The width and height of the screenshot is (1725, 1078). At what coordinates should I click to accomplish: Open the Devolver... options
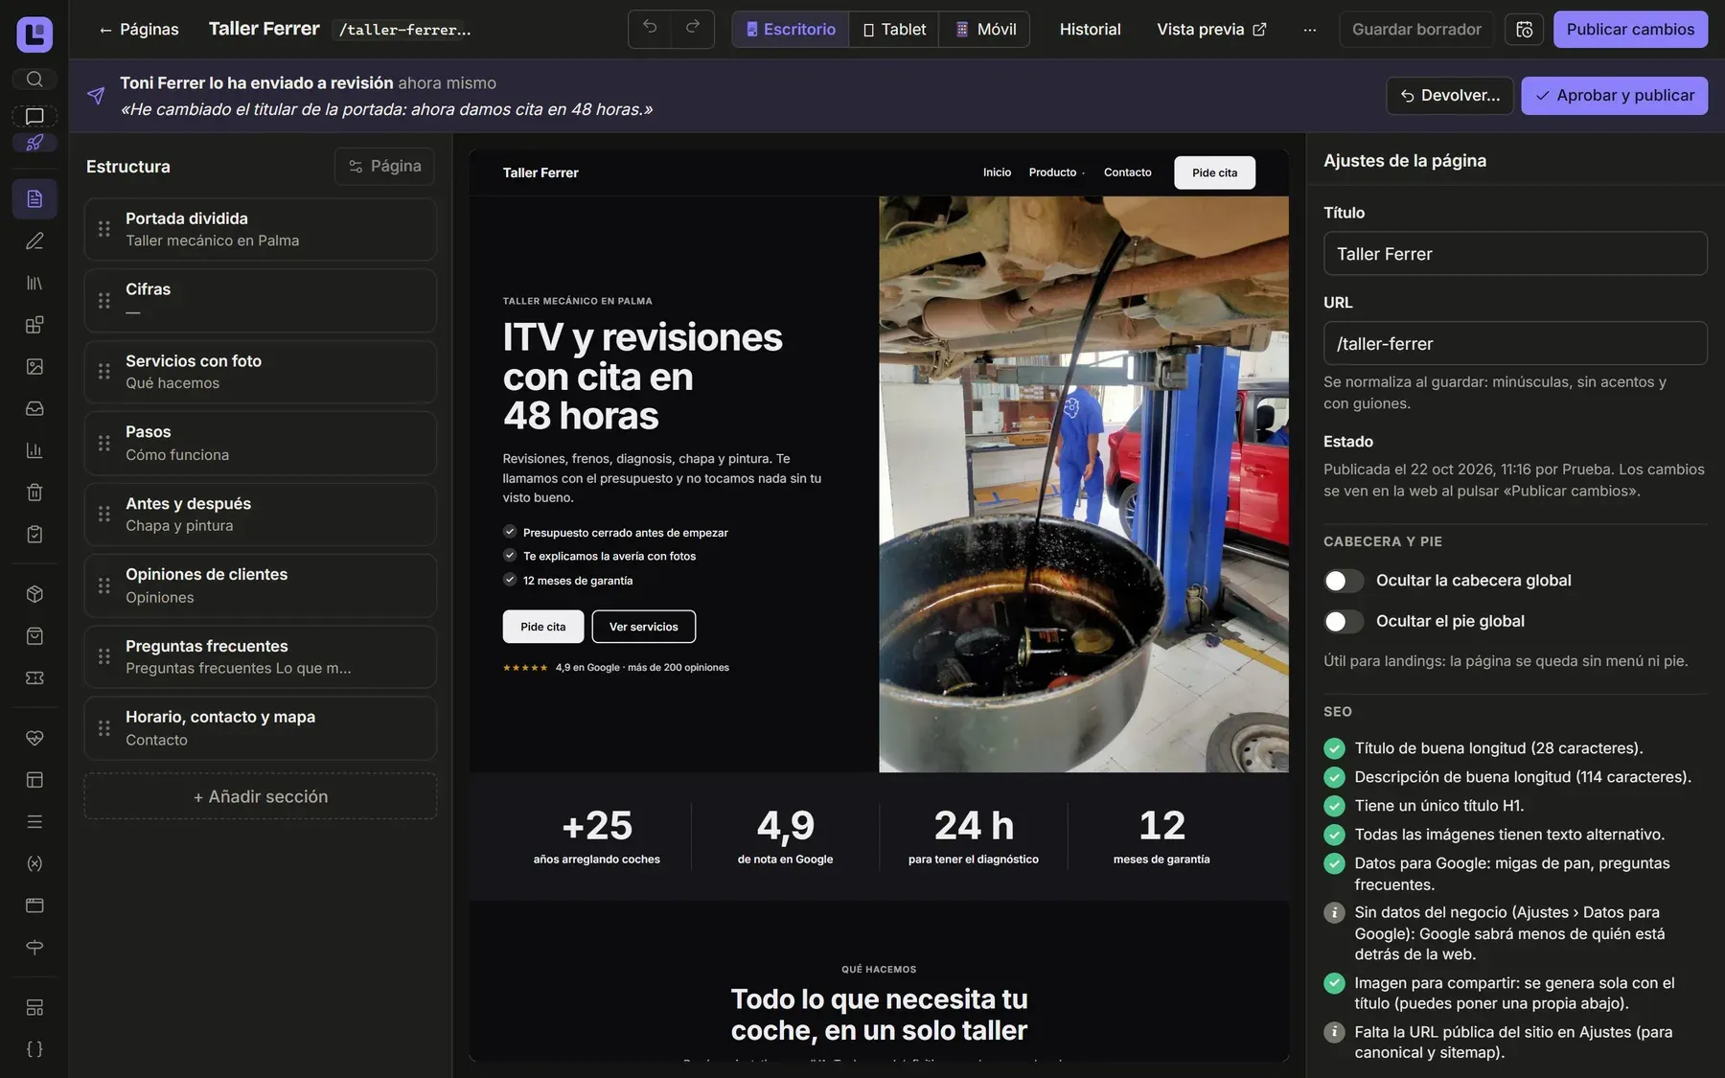point(1450,96)
